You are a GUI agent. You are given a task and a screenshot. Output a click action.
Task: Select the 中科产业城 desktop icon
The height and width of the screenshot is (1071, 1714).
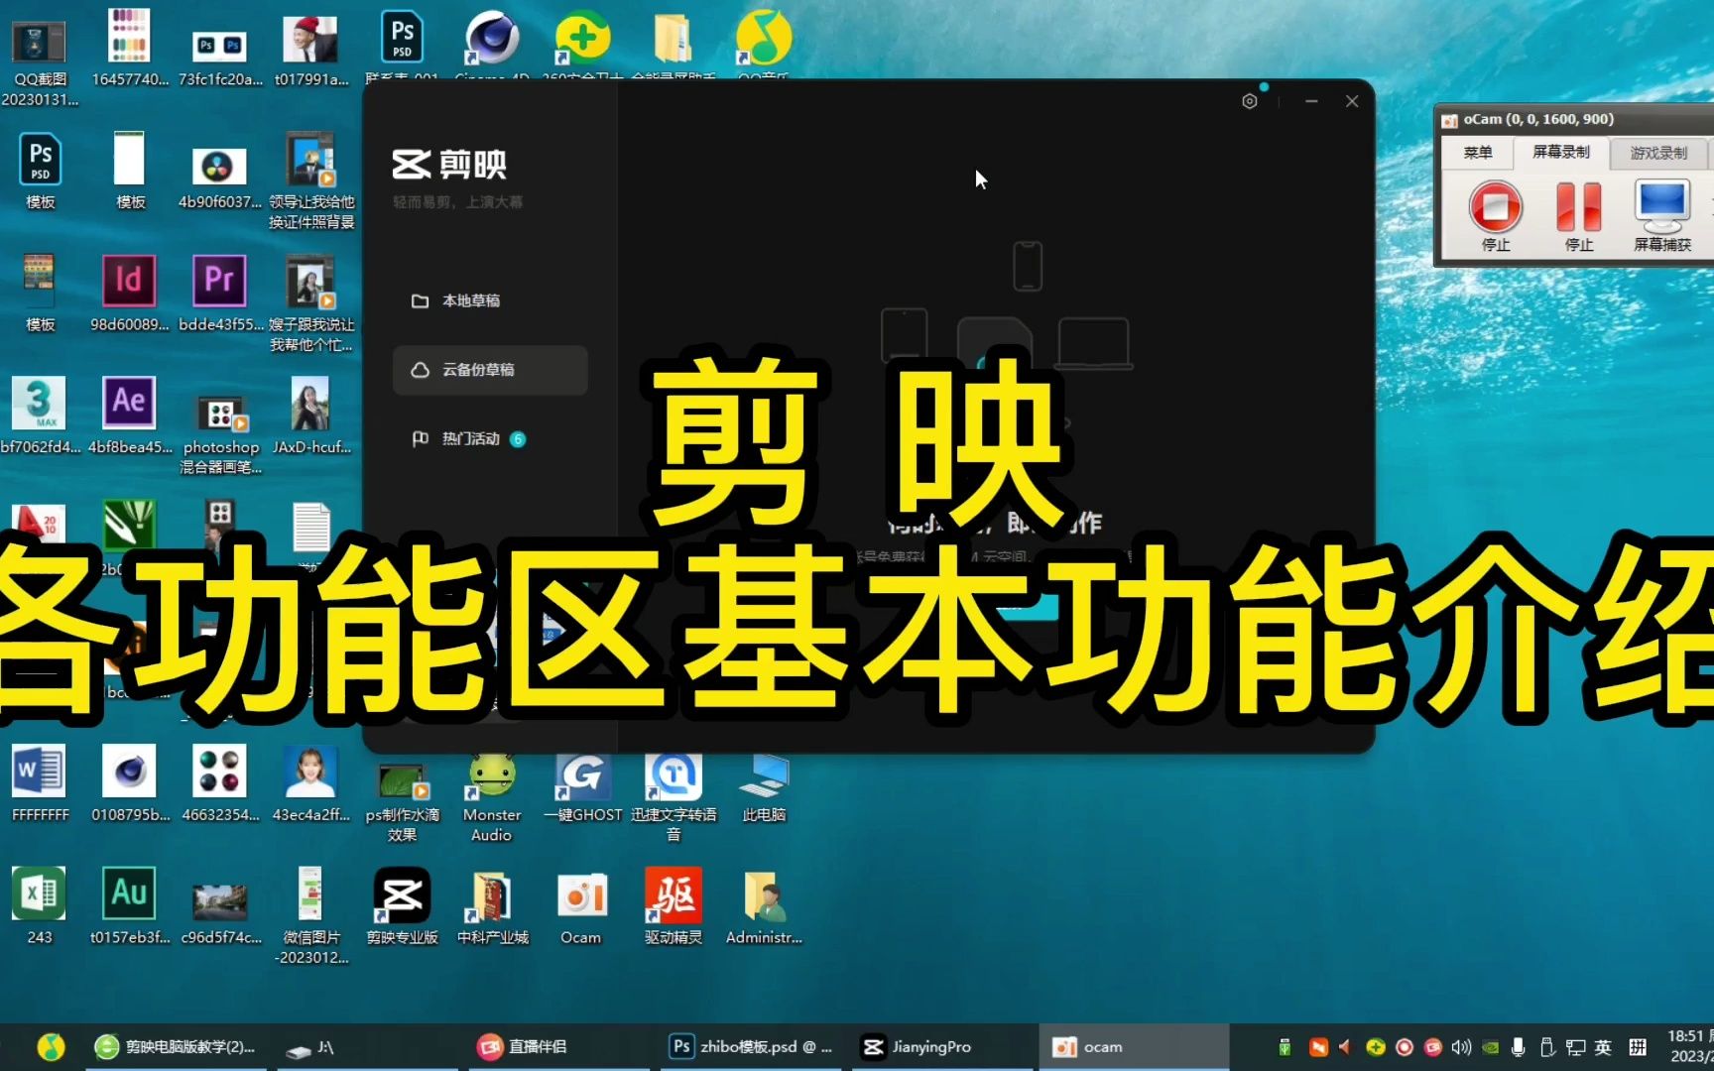(492, 905)
